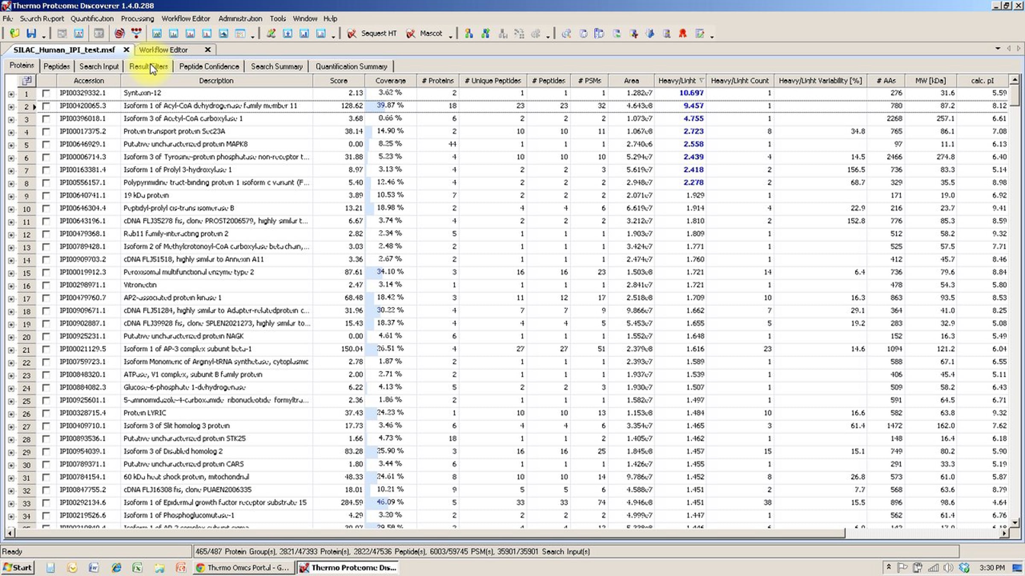Check the box for Vitronectin row
Viewport: 1025px width, 576px height.
46,285
